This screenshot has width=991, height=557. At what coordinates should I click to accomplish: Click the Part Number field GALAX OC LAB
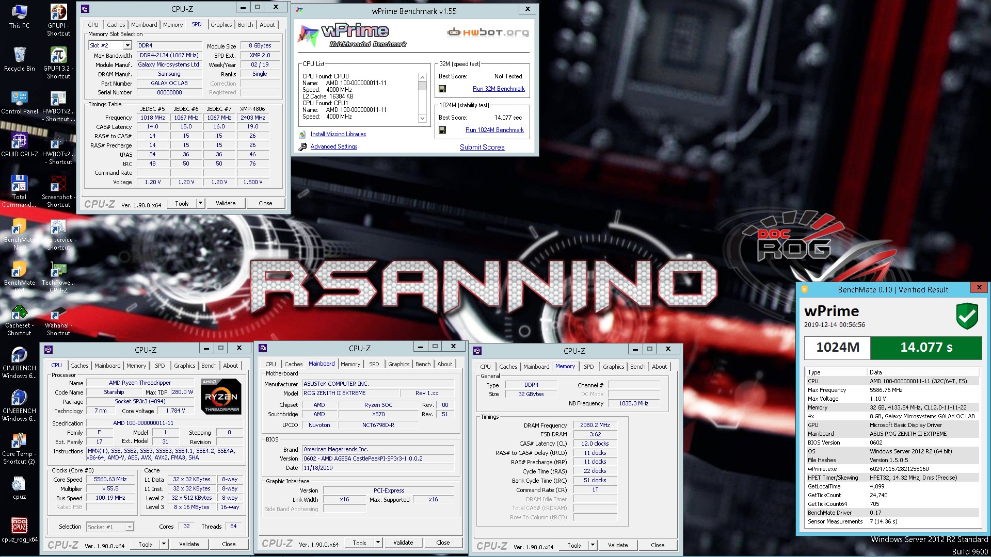169,83
